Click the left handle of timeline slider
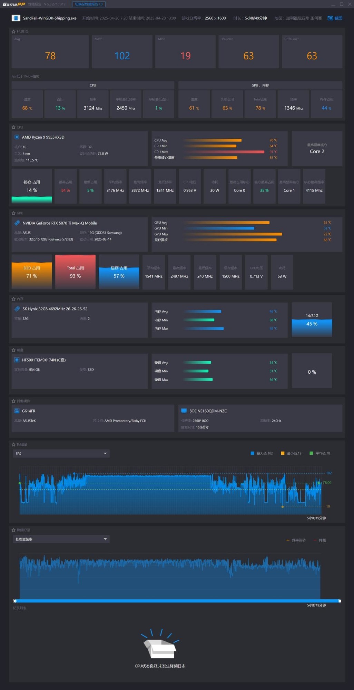The image size is (354, 690). [15, 601]
